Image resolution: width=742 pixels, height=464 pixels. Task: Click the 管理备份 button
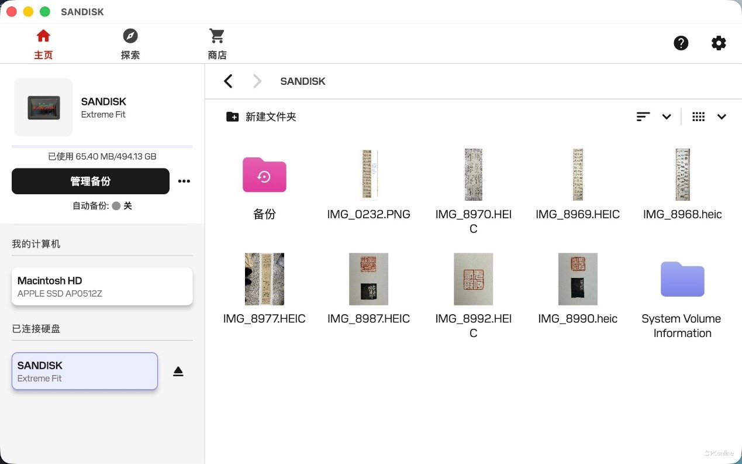[x=91, y=181]
